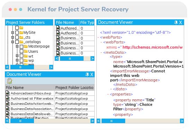The height and width of the screenshot is (131, 189).
Task: Check the wp folder checkbox
Action: 22,60
